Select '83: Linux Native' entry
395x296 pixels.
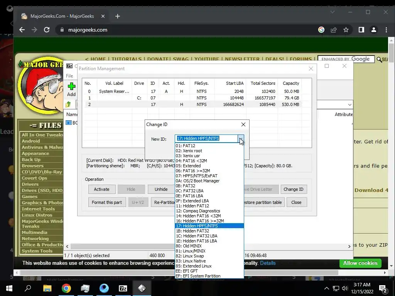pyautogui.click(x=209, y=261)
